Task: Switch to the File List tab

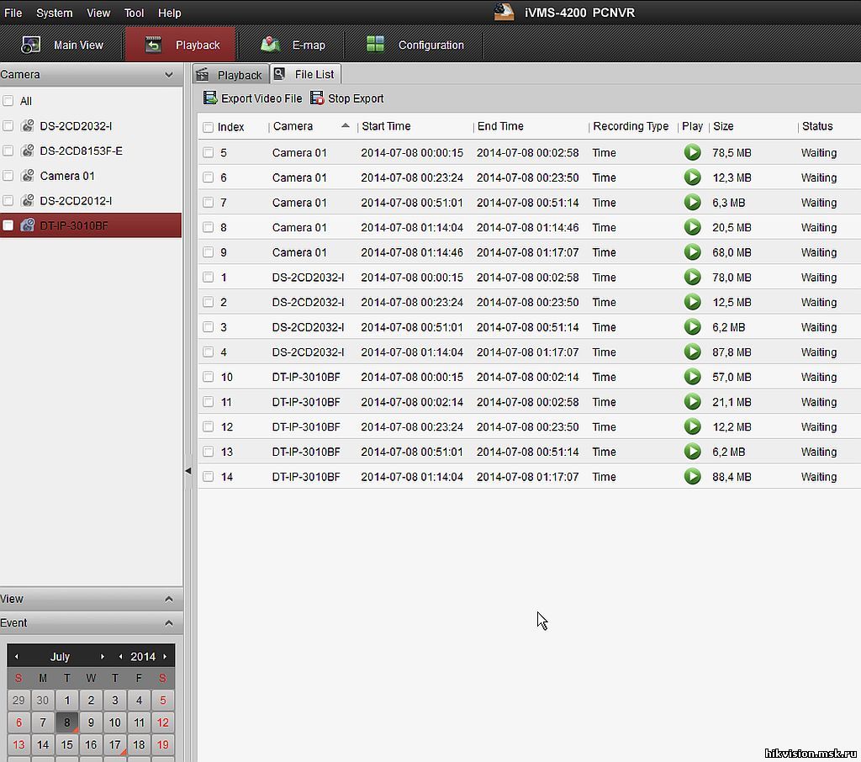Action: (x=306, y=74)
